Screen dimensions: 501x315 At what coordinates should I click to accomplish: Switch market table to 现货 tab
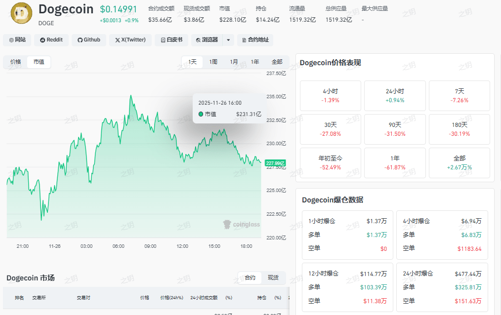[273, 277]
